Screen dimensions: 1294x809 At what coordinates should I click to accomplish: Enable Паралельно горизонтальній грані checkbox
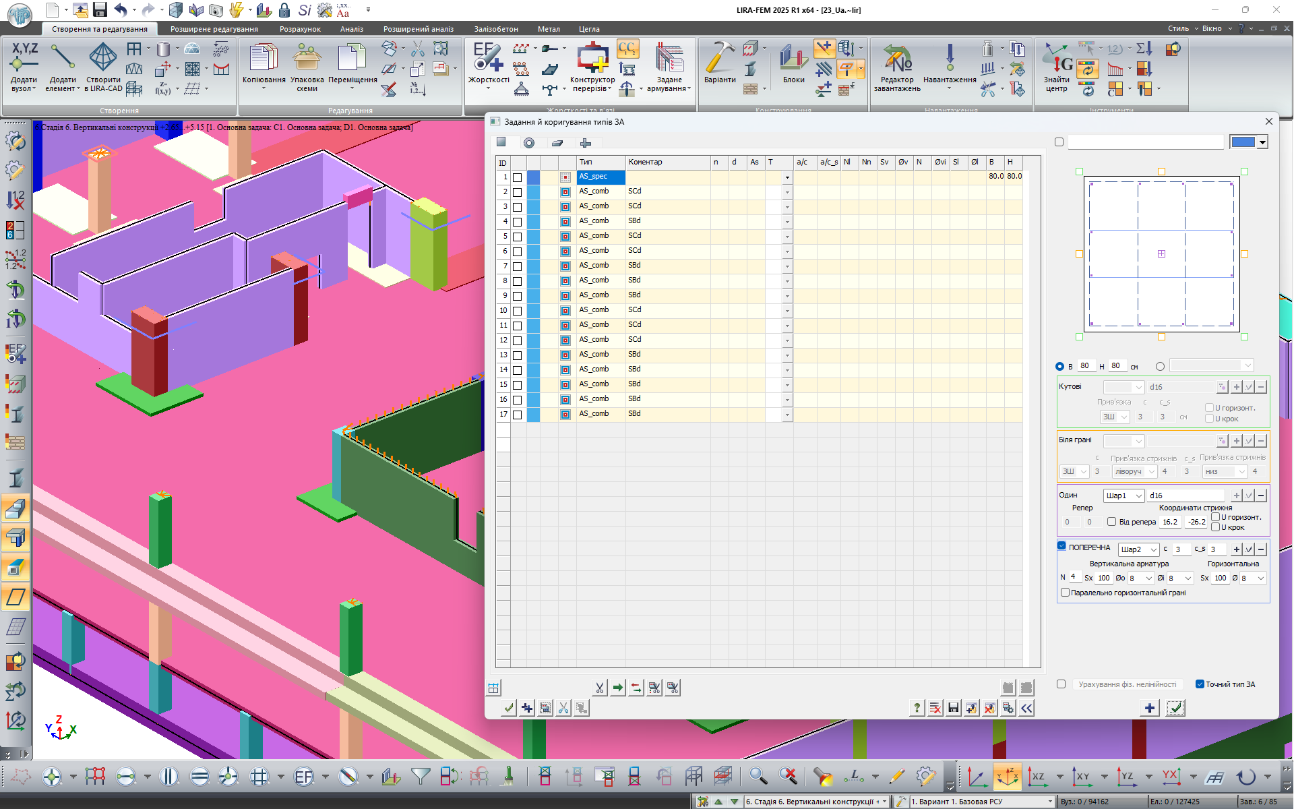click(x=1065, y=593)
